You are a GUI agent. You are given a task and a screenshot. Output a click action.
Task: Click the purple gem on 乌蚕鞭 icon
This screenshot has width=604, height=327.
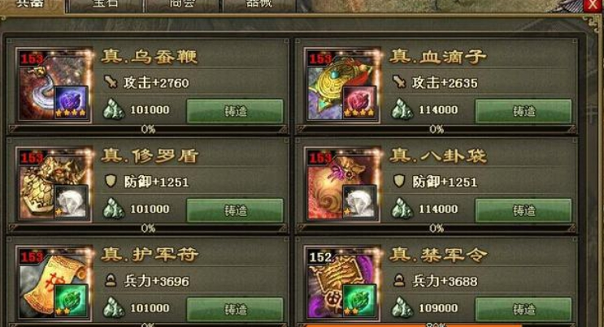pyautogui.click(x=71, y=102)
